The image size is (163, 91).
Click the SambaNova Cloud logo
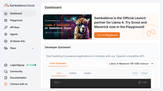tap(19, 5)
